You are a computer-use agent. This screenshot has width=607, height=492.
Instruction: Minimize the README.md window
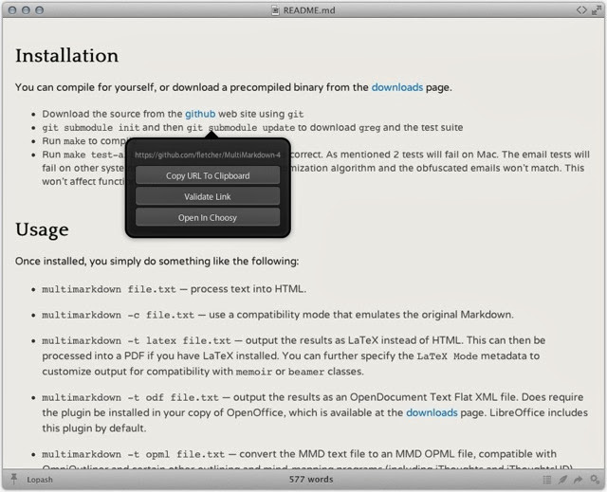26,10
